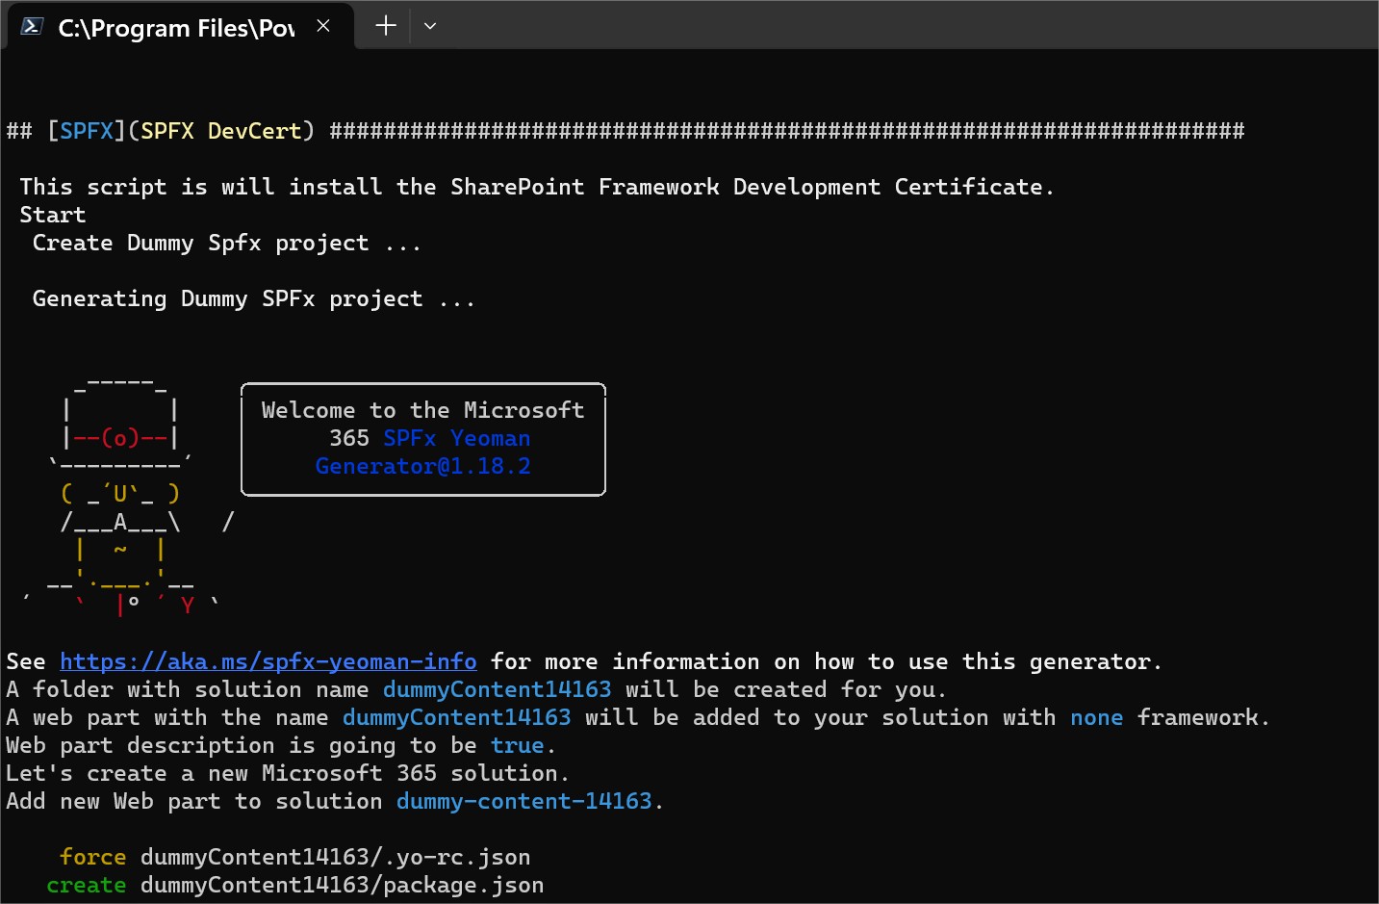Click "Let's create a new Microsoft 365 solution." line
Screen dimensions: 1379x904
(x=288, y=773)
